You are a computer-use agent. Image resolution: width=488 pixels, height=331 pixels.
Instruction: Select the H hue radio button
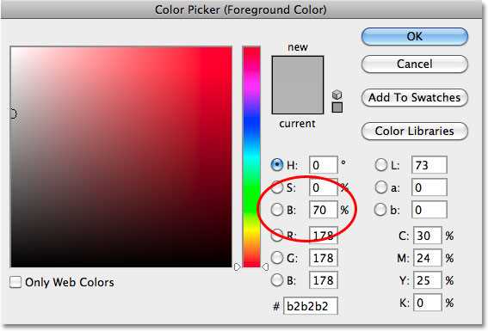(x=276, y=165)
